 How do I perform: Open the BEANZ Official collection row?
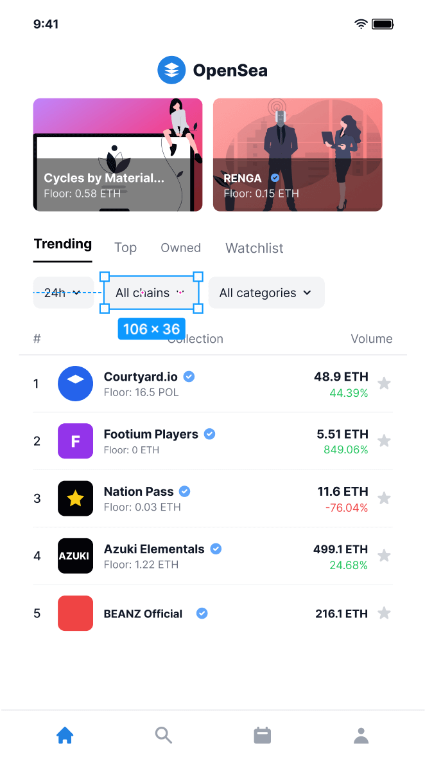(212, 613)
